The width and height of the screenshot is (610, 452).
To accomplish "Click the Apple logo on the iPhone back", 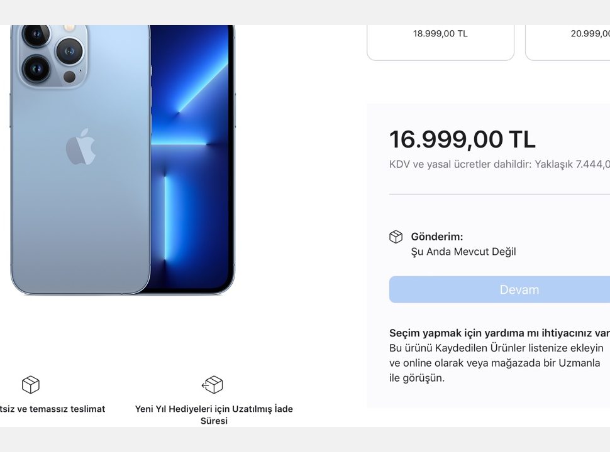I will [80, 147].
